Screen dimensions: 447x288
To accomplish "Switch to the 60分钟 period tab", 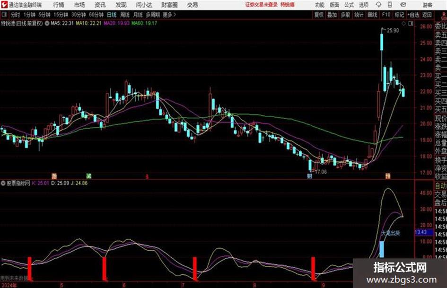I will coord(96,15).
